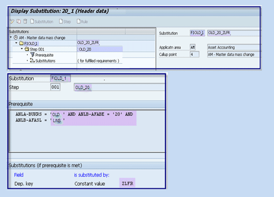Click Substitutions (if prerequisite is met) header
Image resolution: width=274 pixels, height=197 pixels.
87,165
